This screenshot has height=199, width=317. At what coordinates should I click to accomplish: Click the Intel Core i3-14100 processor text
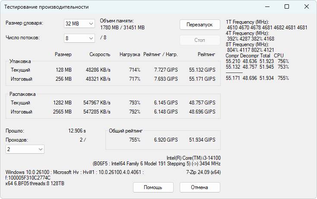pyautogui.click(x=193, y=158)
